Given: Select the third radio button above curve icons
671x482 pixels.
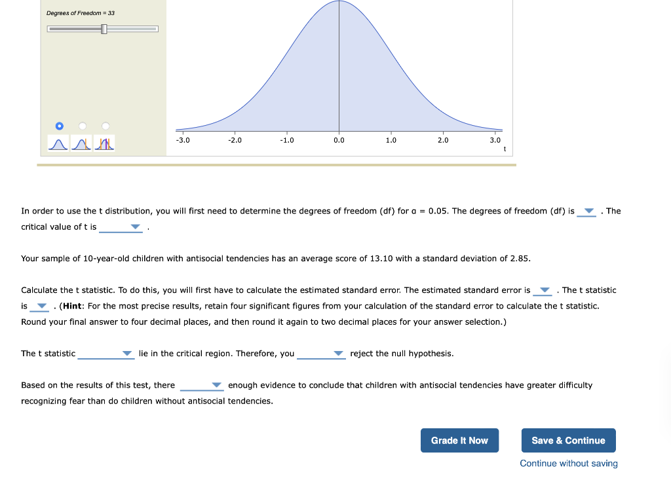Looking at the screenshot, I should pyautogui.click(x=104, y=126).
